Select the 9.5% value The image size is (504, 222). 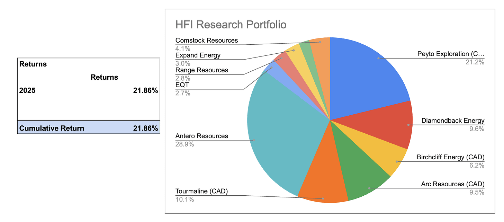477,192
